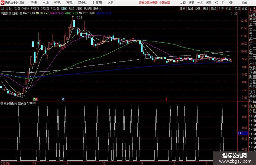Viewport: 256px width, 165px height.
Task: Open the 交易 menu
Action: tap(110, 3)
